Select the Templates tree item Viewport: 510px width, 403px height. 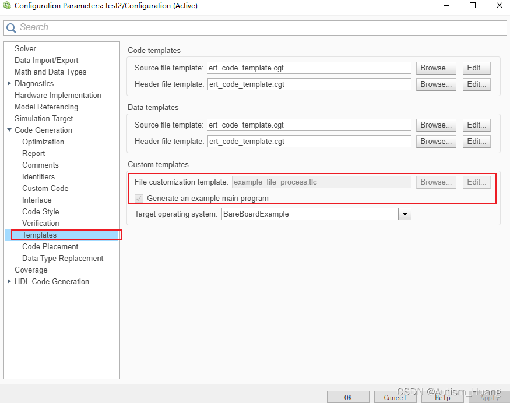[x=40, y=235]
